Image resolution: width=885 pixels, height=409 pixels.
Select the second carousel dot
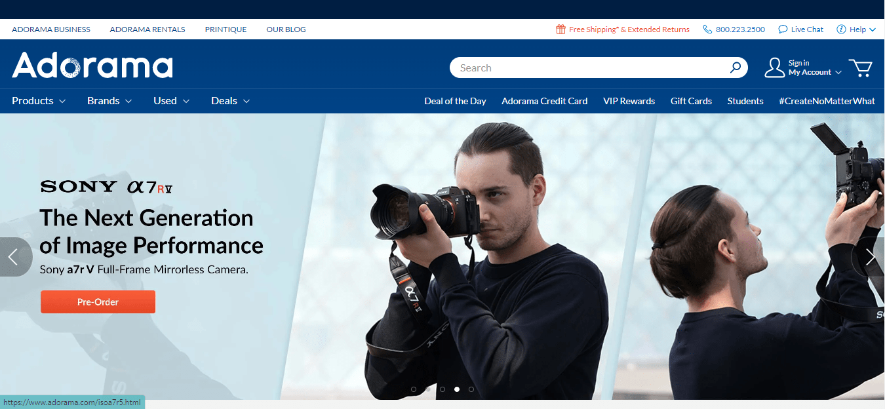coord(428,389)
